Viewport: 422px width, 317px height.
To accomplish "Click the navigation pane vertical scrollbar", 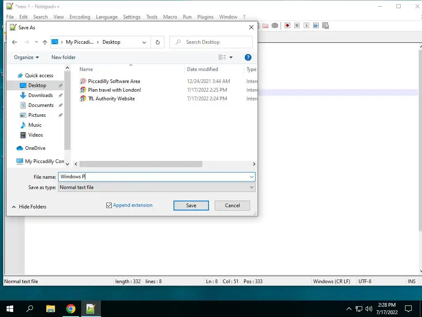I will tap(67, 111).
